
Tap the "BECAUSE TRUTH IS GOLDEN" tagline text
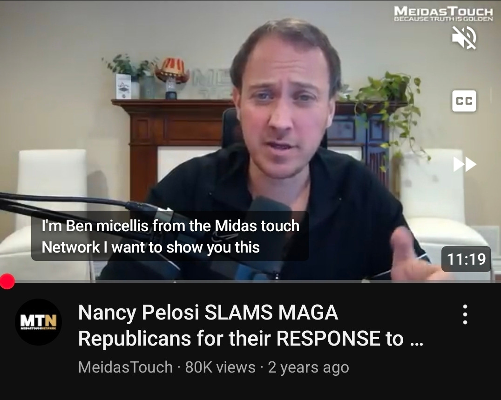(443, 19)
